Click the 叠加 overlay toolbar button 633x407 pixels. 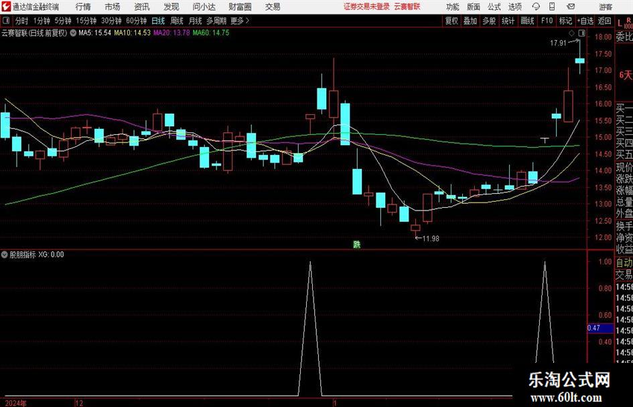click(x=470, y=21)
